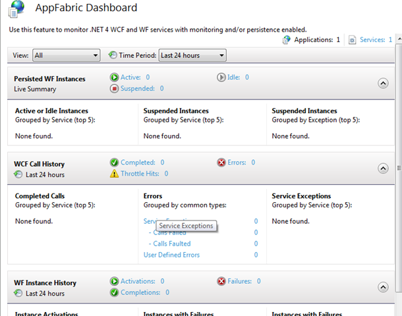The width and height of the screenshot is (402, 316).
Task: Click the yellow Throttle Hits warning icon
Action: [114, 174]
